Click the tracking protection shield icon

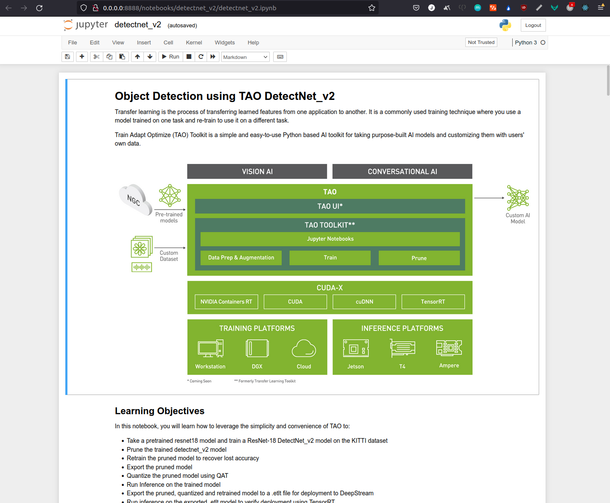(x=84, y=8)
